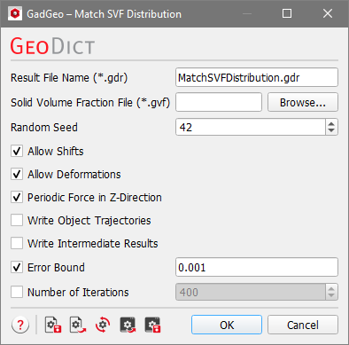Click the Solid Volume Fraction File field
349x345 pixels.
pos(219,102)
